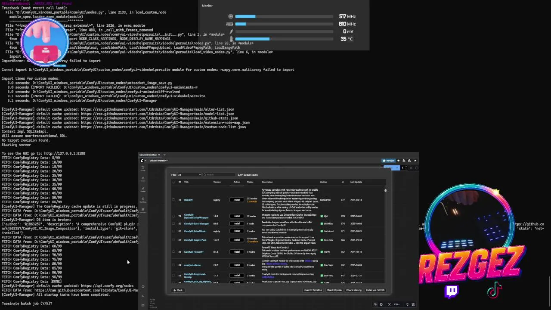
Task: Expand the Unsaved Workflow breadcrumb dropdown
Action: pyautogui.click(x=159, y=161)
